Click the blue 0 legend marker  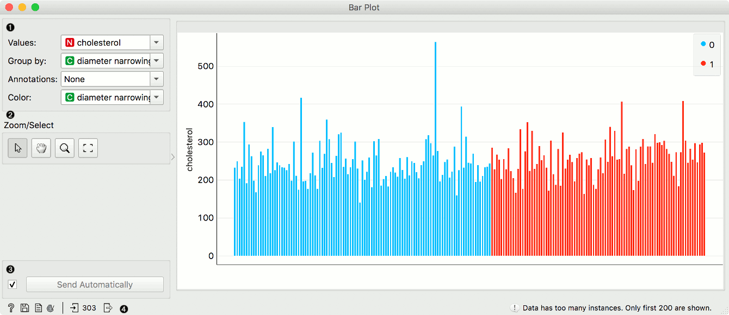coord(703,44)
